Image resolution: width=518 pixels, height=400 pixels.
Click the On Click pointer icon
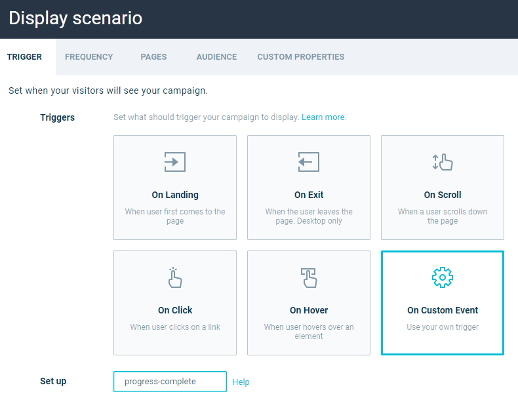(x=175, y=277)
